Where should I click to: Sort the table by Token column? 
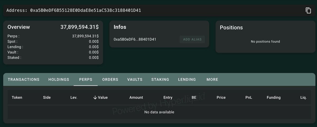[17, 97]
